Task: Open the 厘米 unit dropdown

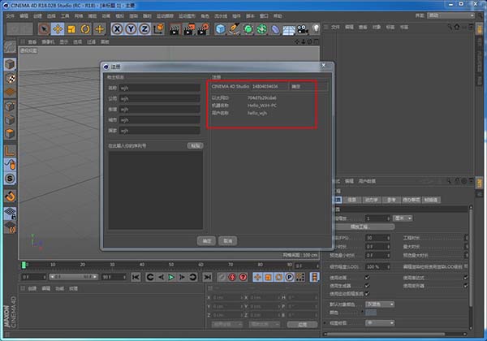Action: tap(403, 218)
